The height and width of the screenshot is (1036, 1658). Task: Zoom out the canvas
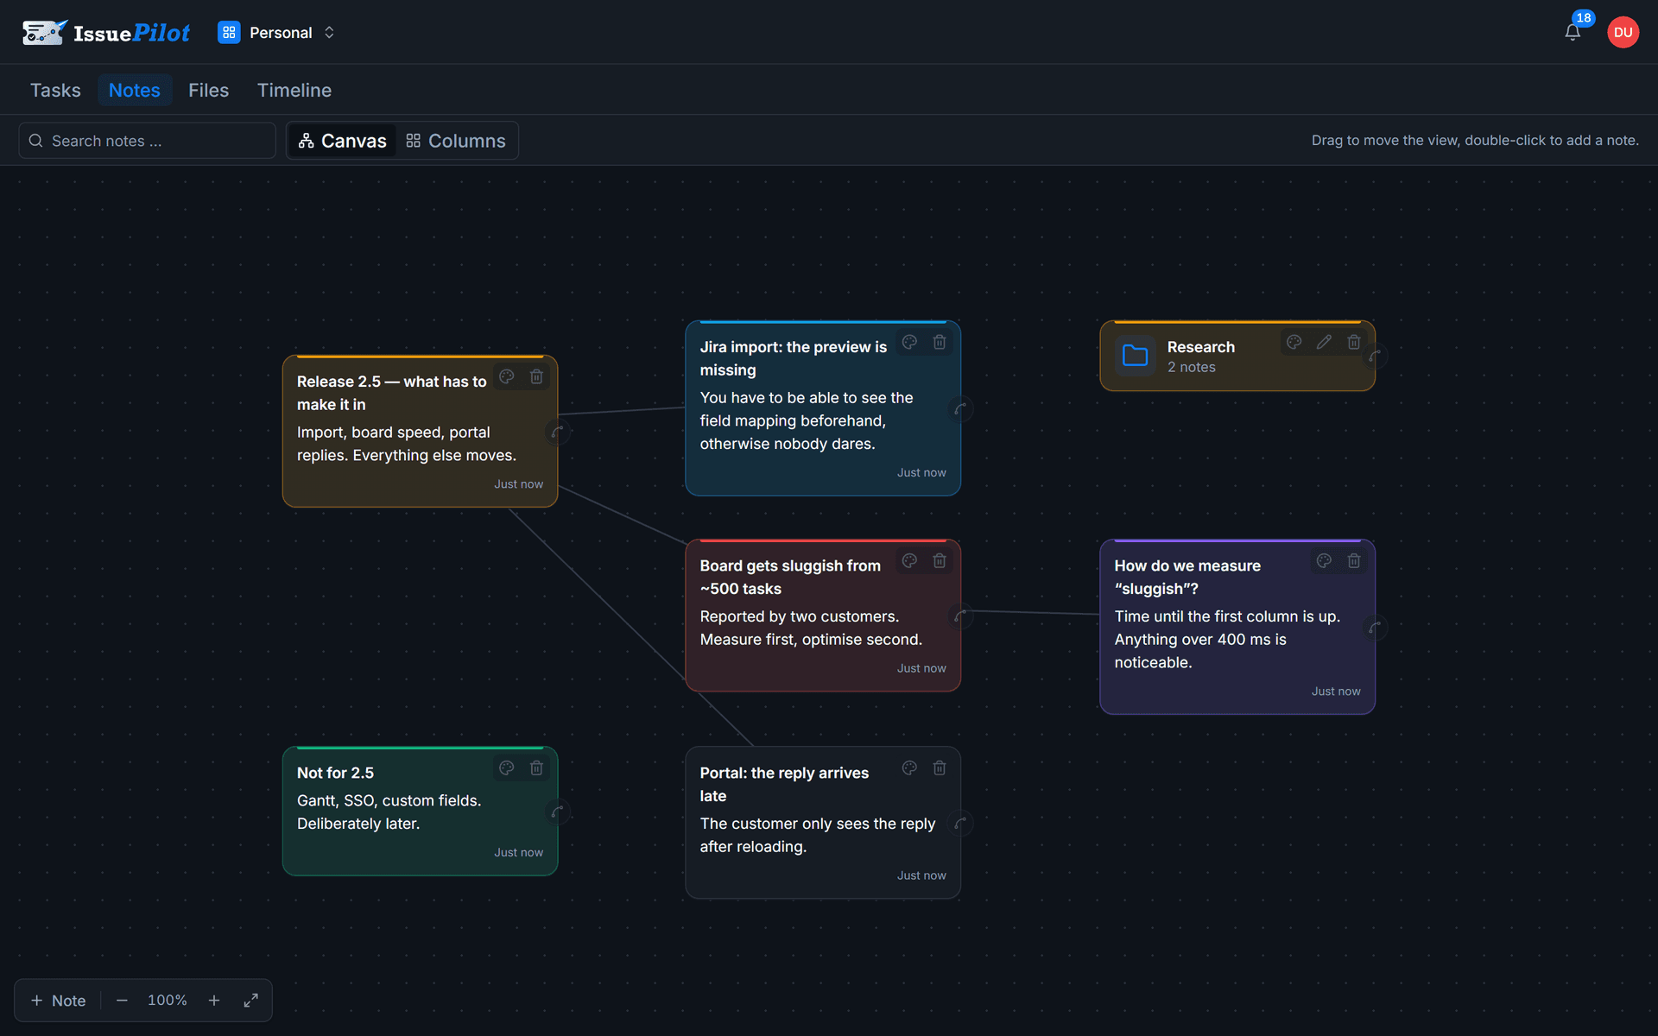(122, 1001)
